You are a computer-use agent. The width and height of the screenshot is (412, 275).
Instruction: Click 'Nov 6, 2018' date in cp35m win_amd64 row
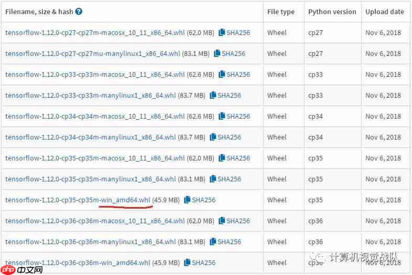click(x=383, y=200)
